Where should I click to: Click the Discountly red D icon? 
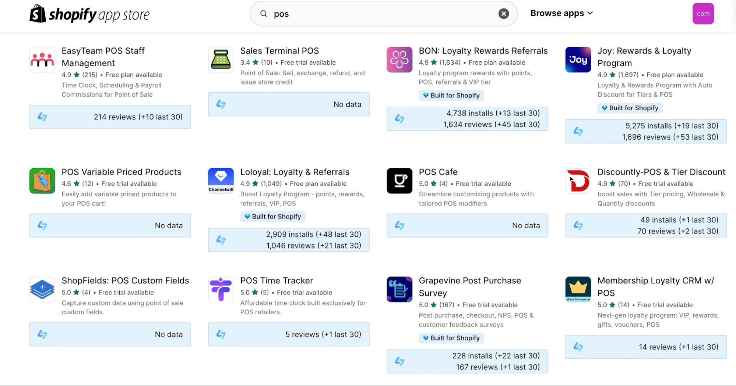pos(578,181)
